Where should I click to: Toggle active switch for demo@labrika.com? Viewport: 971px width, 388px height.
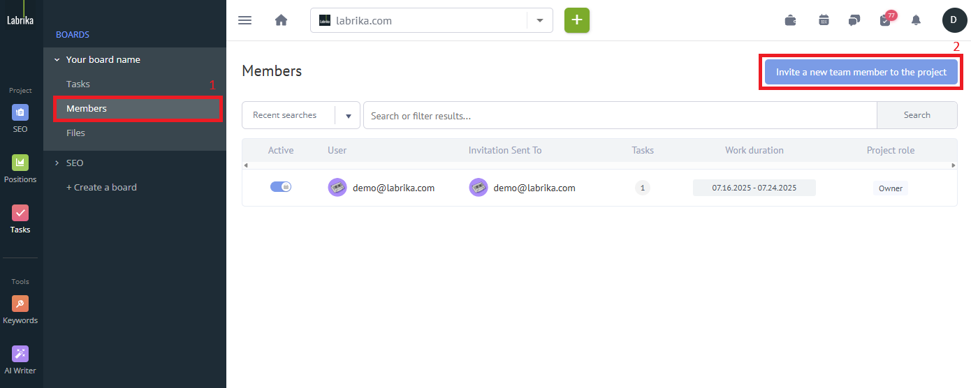pos(281,187)
